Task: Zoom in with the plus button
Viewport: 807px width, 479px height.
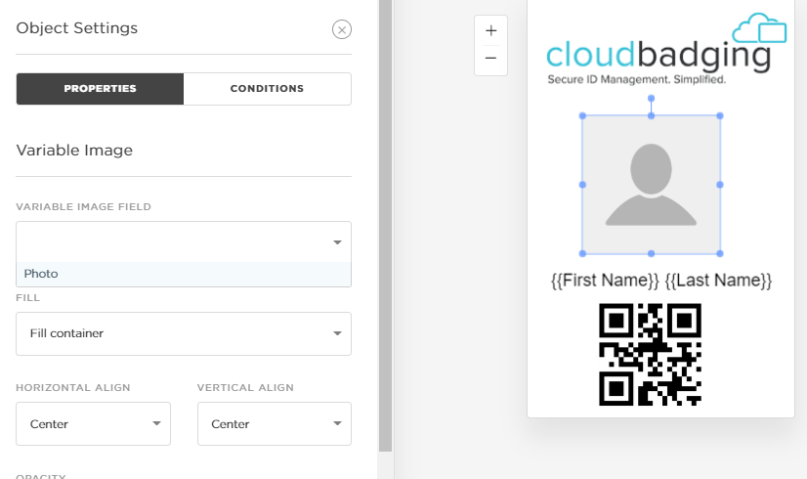Action: (491, 31)
